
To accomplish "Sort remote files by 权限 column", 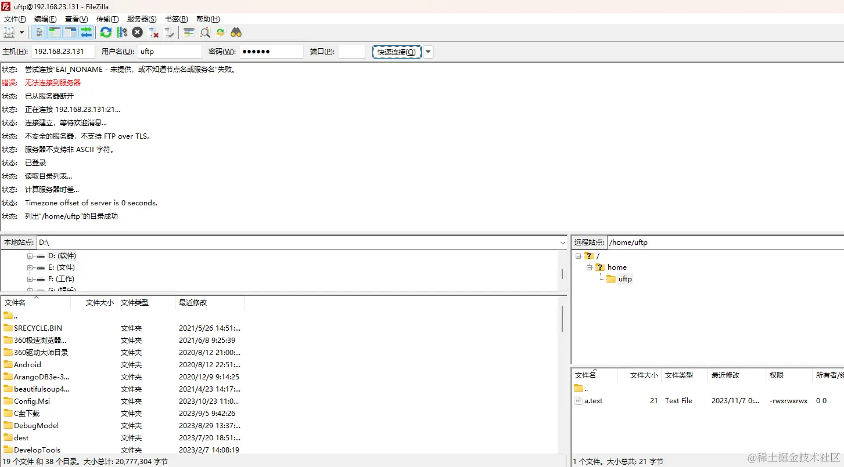I will 789,375.
